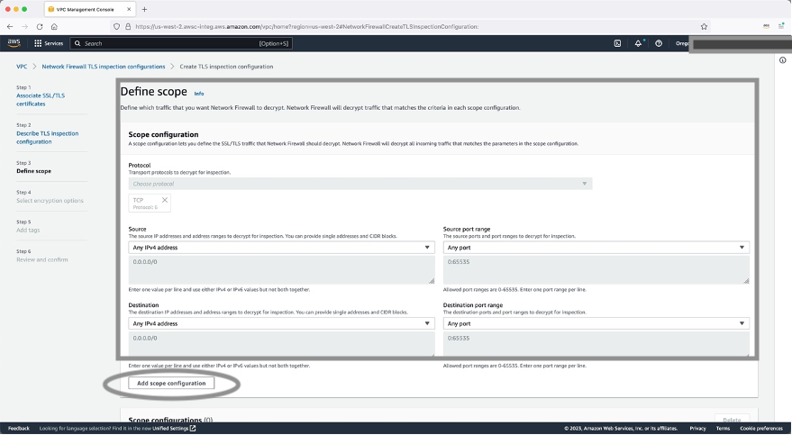
Task: Click the AWS logo home icon
Action: point(14,43)
